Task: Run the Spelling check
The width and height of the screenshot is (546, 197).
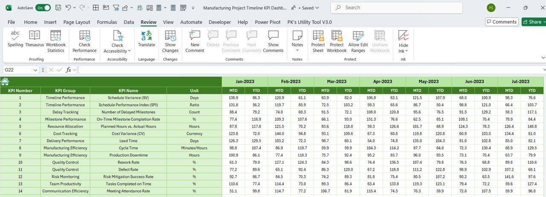Action: click(15, 39)
